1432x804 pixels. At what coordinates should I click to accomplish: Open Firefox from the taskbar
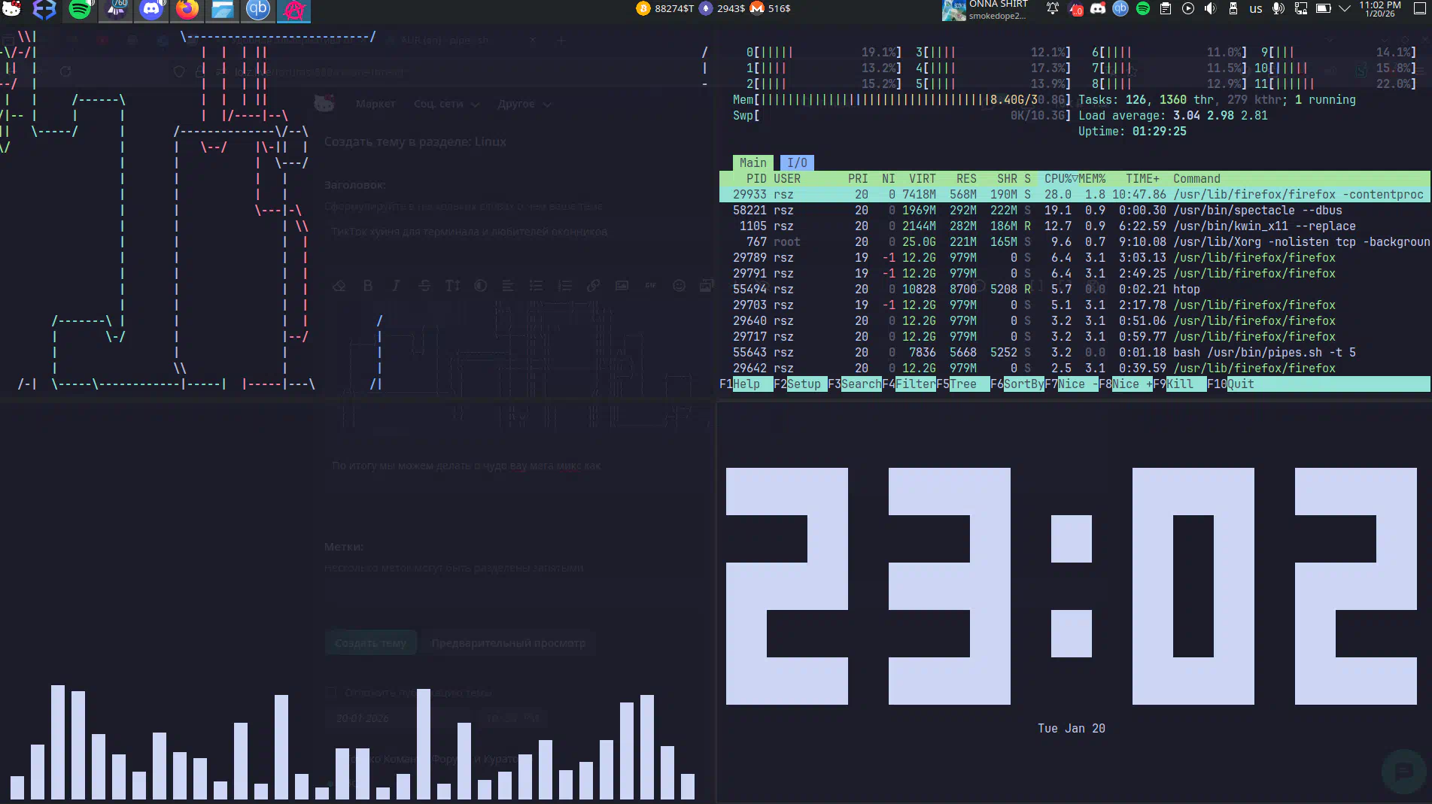(187, 10)
